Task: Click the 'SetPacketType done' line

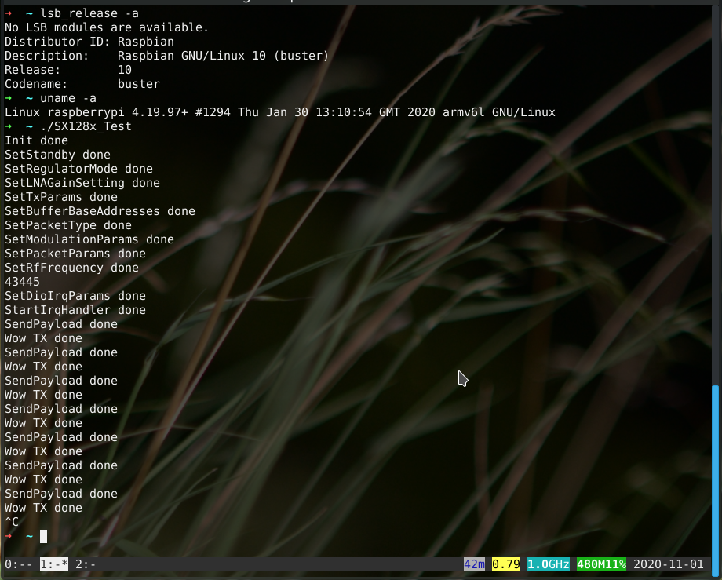Action: (x=68, y=225)
